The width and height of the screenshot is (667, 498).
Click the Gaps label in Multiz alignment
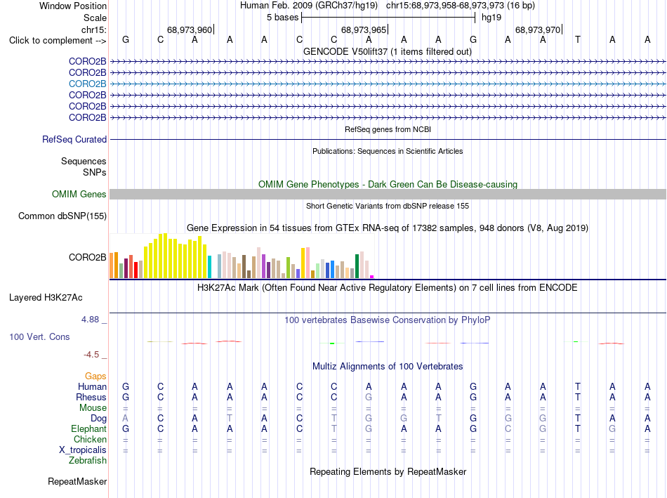tap(95, 376)
